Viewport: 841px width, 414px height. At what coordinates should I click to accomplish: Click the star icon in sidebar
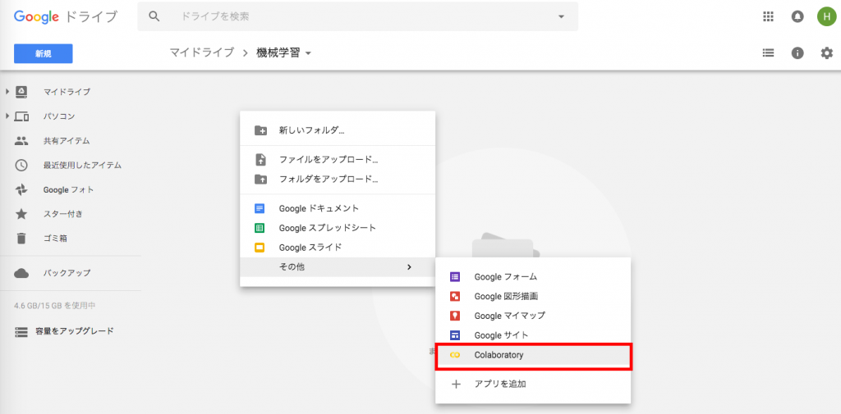coord(21,214)
